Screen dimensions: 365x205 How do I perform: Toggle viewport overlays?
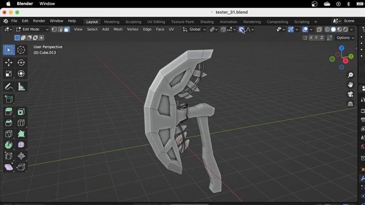305,30
